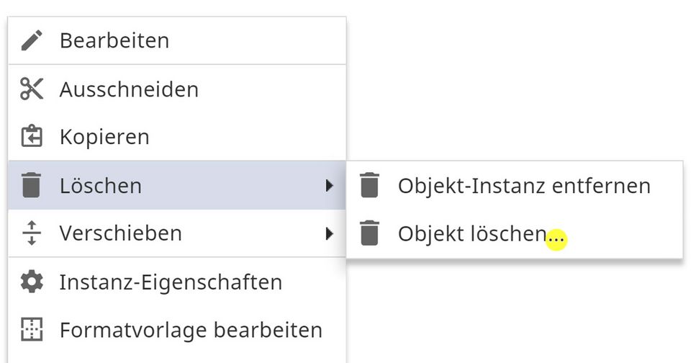Open the Verschieben menu entry

pos(120,233)
